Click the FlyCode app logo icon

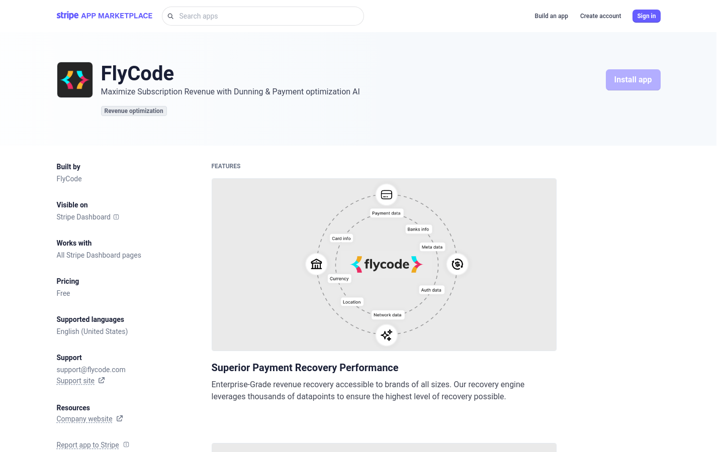pos(74,79)
